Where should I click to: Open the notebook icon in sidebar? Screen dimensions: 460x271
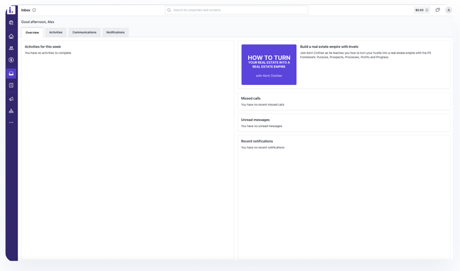pyautogui.click(x=11, y=85)
